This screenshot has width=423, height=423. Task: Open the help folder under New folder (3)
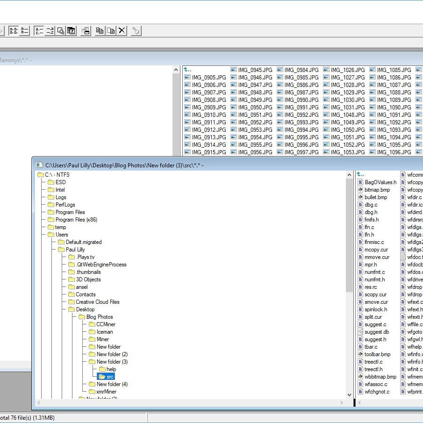coord(111,369)
